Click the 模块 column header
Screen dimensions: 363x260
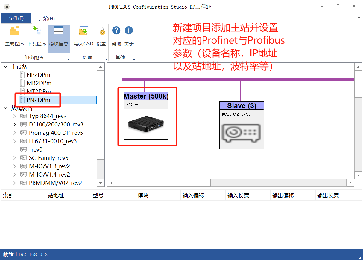(158, 195)
